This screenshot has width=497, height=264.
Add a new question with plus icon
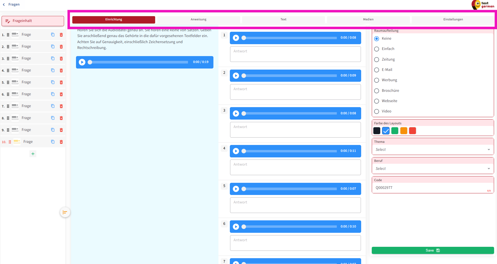33,154
